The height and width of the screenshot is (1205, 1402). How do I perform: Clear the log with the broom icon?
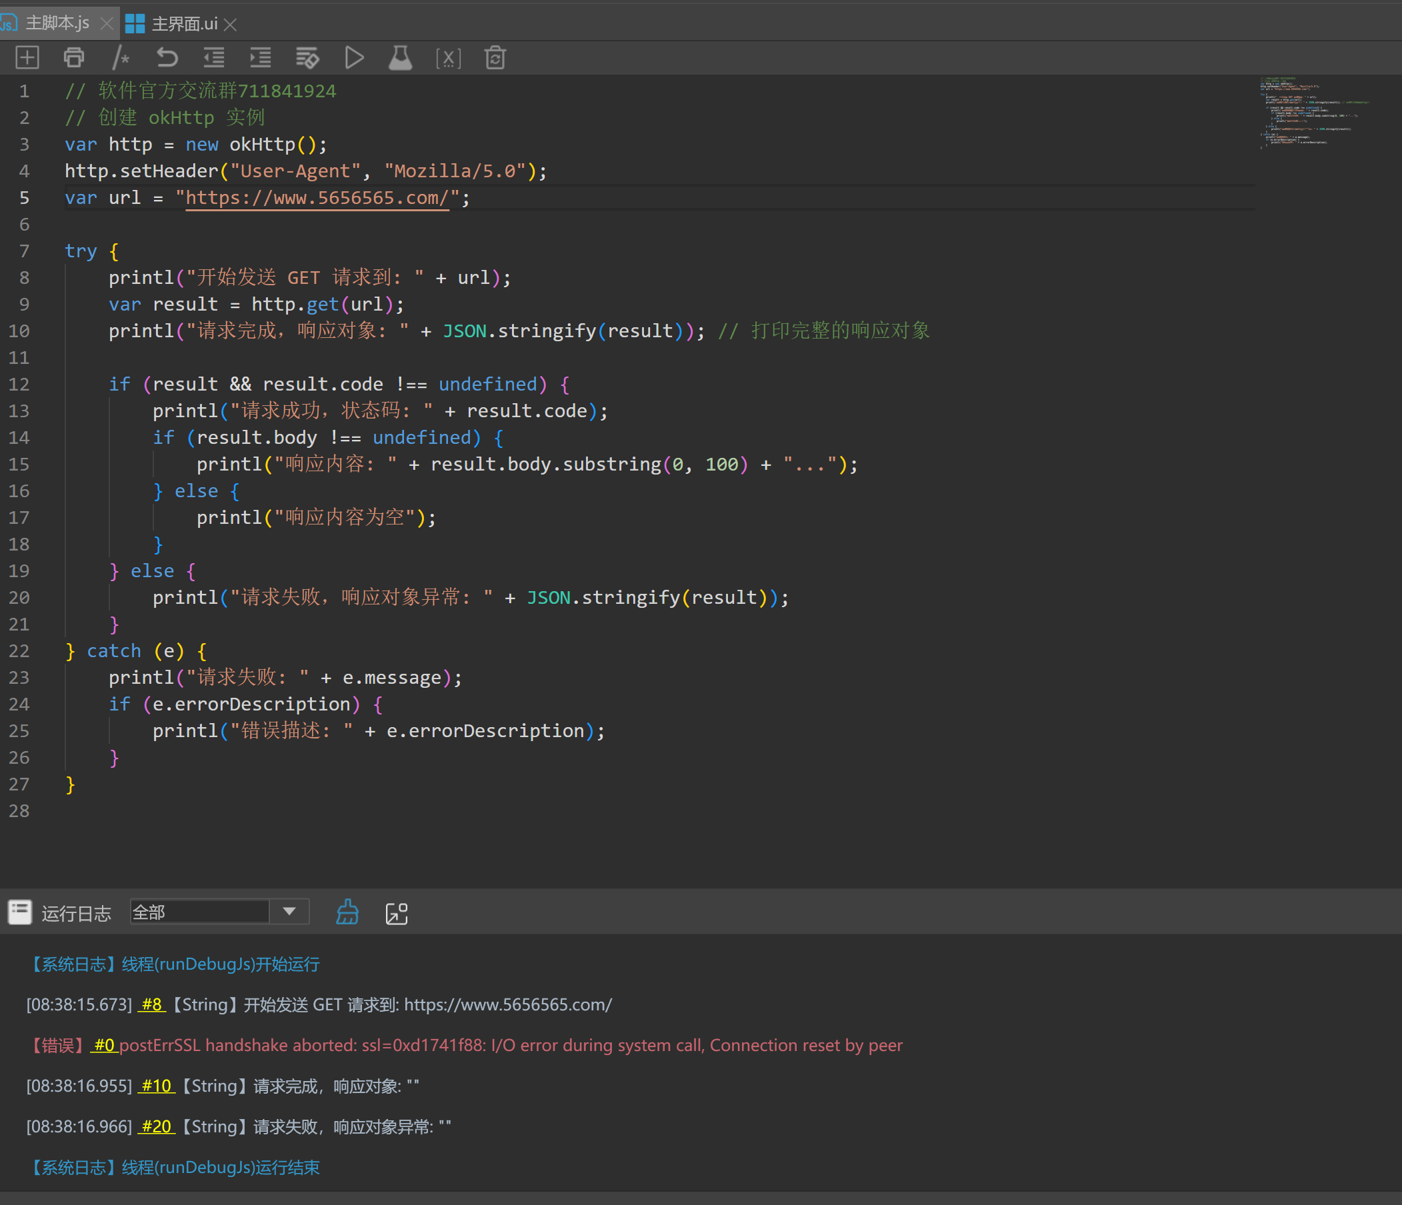pyautogui.click(x=348, y=912)
